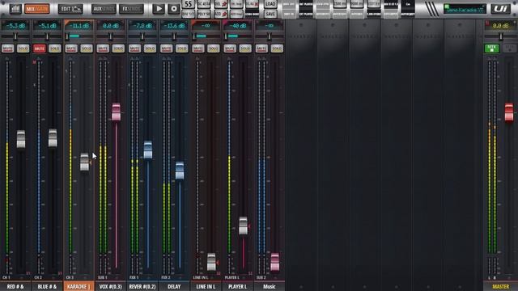
Task: Select the REVER #(0.2) label
Action: pyautogui.click(x=142, y=286)
